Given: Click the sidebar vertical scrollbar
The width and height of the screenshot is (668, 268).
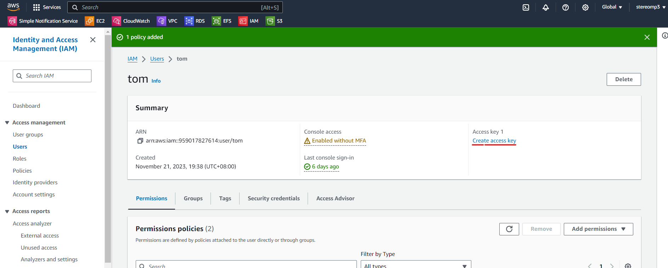Looking at the screenshot, I should pyautogui.click(x=108, y=148).
